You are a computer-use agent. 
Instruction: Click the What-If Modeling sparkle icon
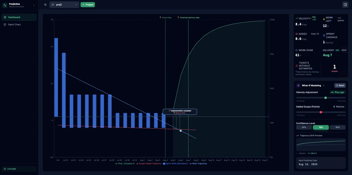click(298, 85)
